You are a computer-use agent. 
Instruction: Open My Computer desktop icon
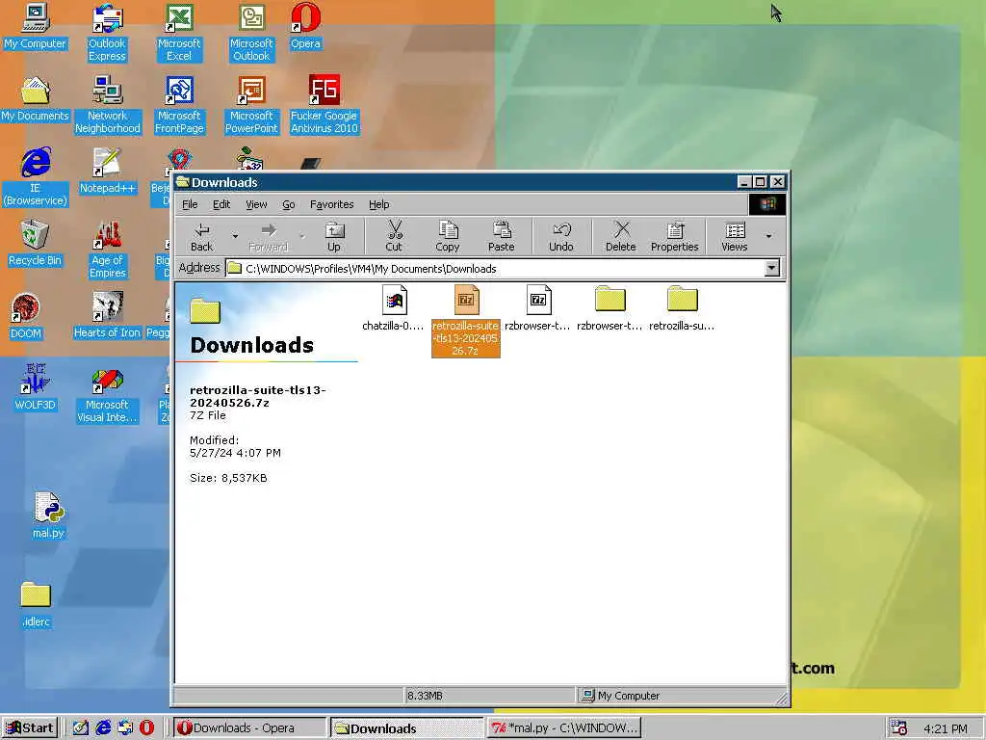(36, 26)
